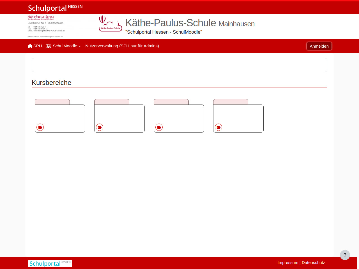Open the third course category folder icon

[x=159, y=127]
